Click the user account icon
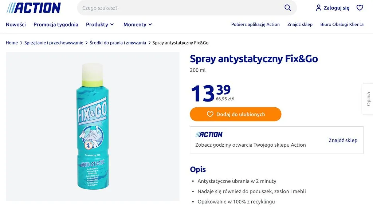373x214 pixels. pyautogui.click(x=319, y=8)
